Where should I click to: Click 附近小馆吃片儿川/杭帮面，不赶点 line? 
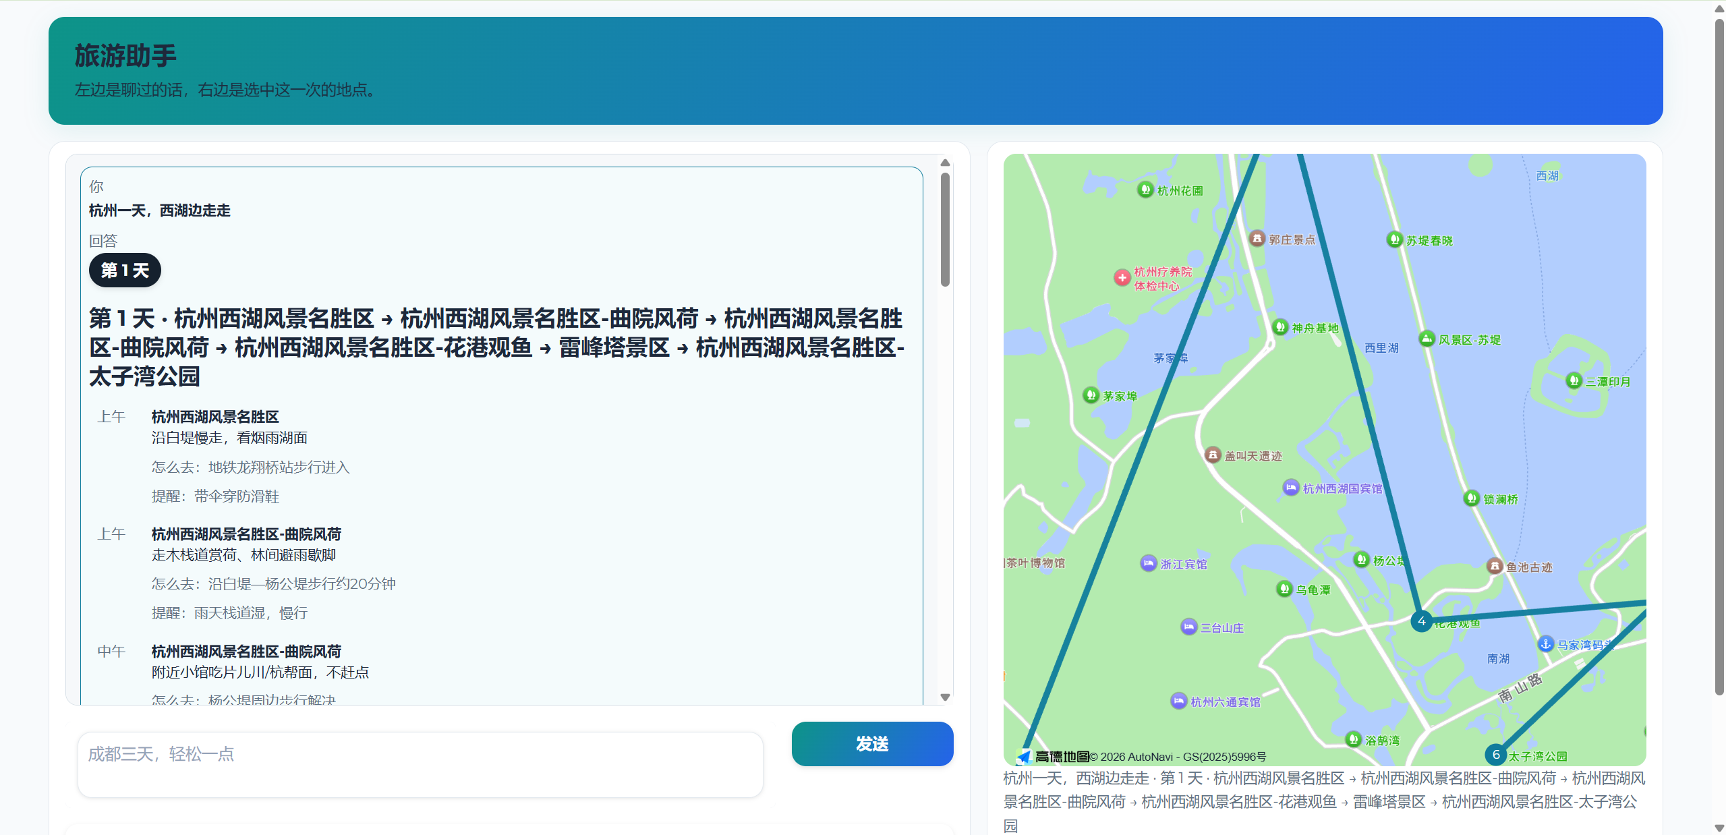coord(260,672)
